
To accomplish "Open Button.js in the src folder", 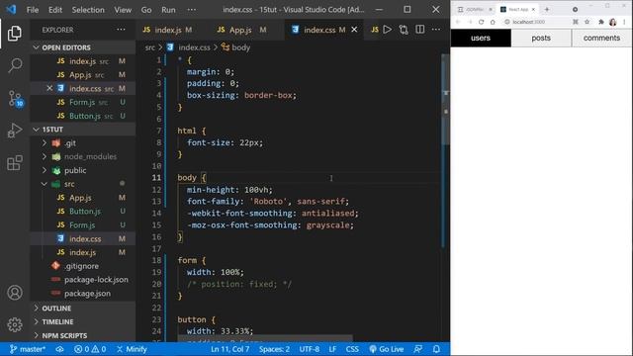I will click(83, 211).
